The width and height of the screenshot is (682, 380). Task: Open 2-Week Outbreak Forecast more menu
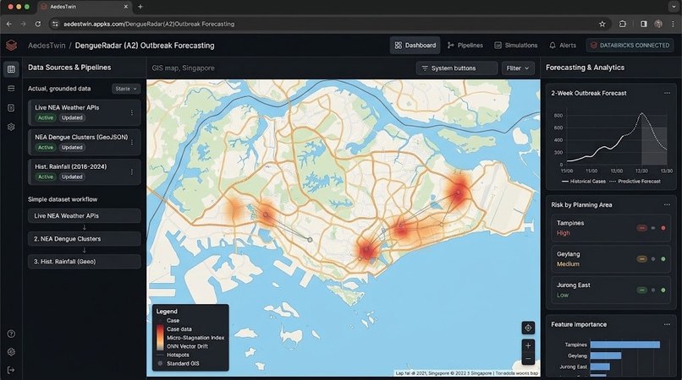coord(667,93)
